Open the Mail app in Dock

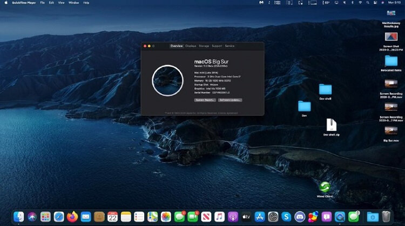(86, 217)
